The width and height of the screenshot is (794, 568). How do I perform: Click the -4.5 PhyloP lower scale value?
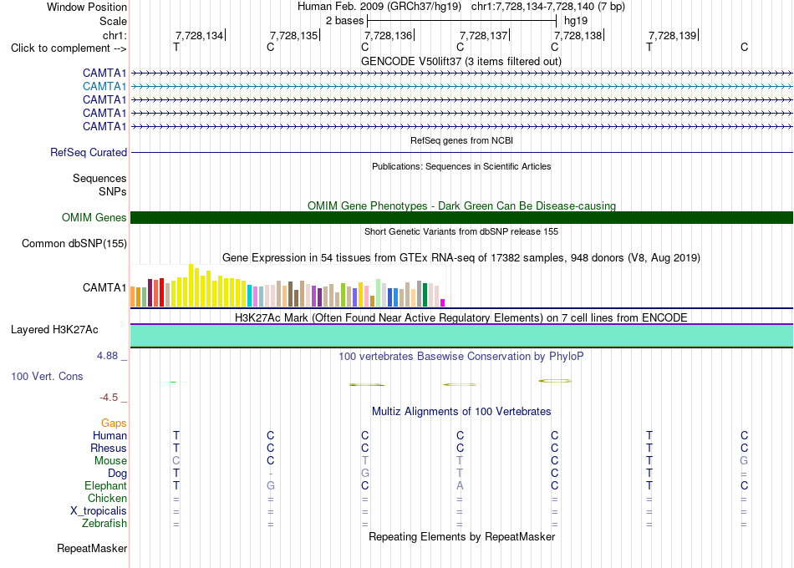pos(109,398)
